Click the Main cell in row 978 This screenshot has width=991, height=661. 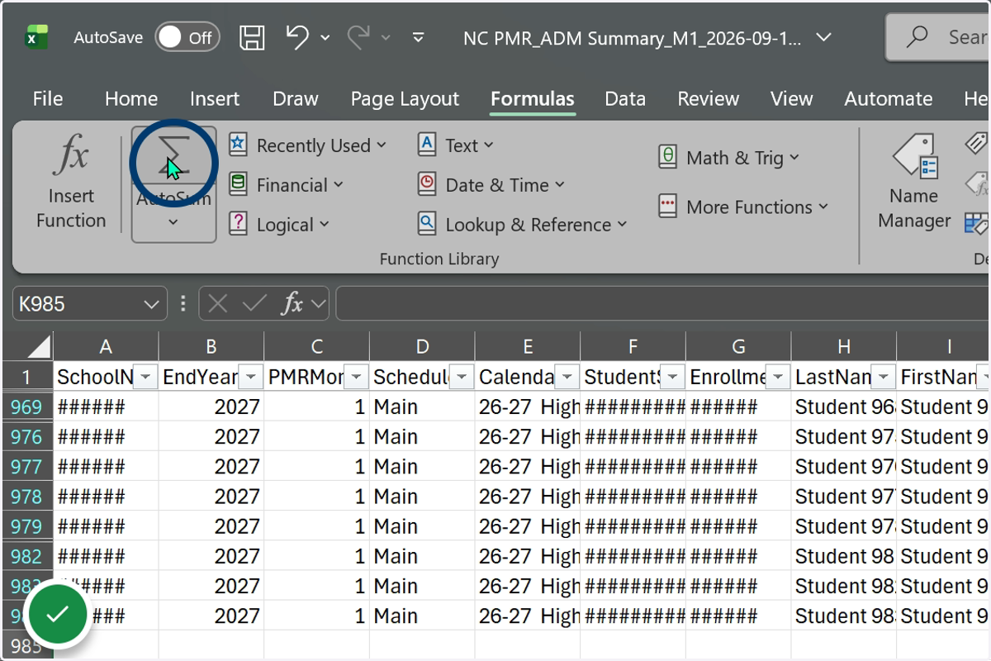point(422,497)
